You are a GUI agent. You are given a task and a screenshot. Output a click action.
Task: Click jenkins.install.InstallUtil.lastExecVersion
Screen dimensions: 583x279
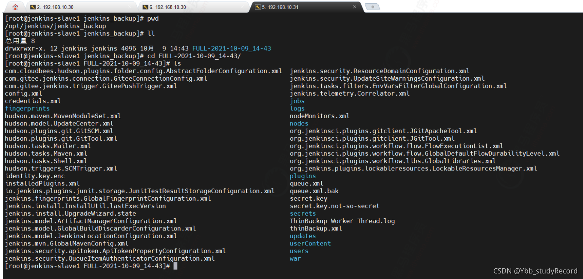click(85, 206)
